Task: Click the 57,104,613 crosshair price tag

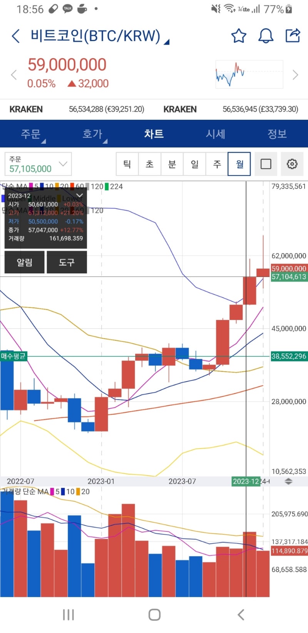Action: (289, 277)
